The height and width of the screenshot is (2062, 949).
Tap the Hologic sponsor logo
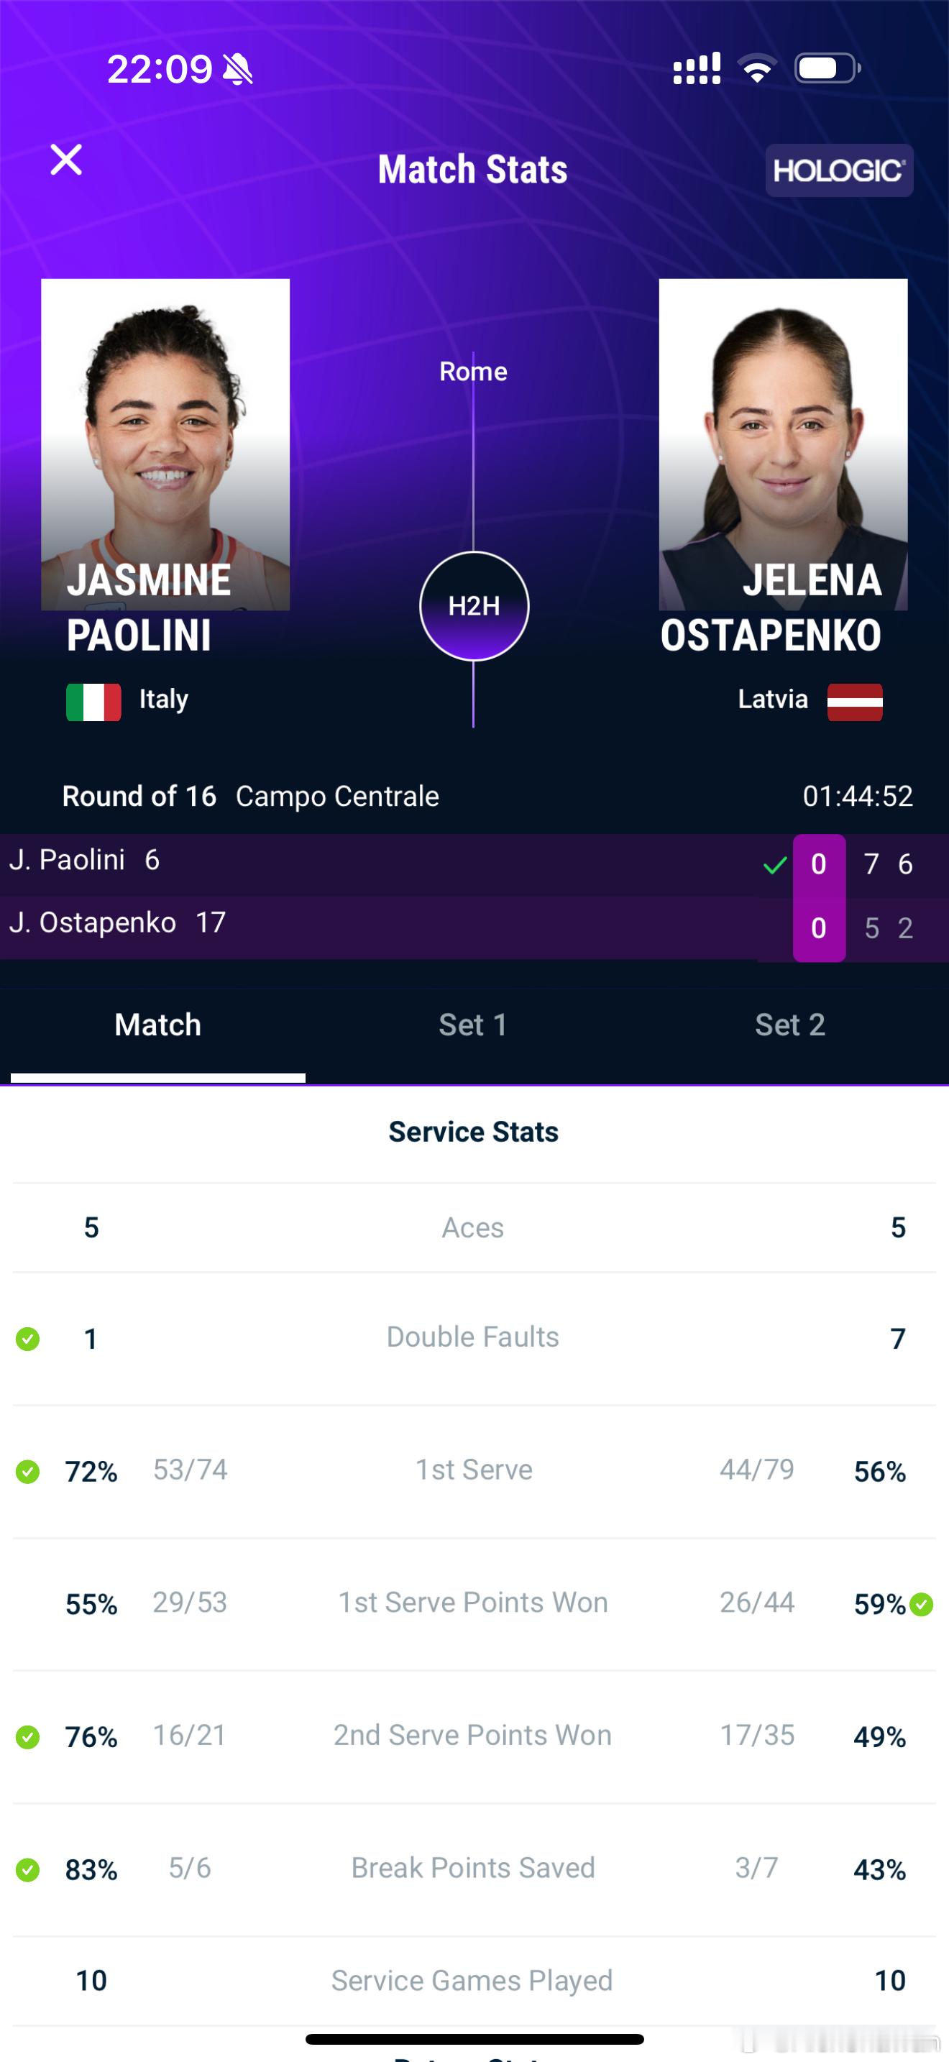pos(838,170)
